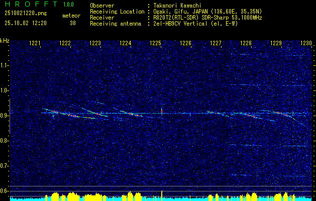The height and width of the screenshot is (201, 316).
Task: Click the kHz axis unit label
Action: point(5,41)
